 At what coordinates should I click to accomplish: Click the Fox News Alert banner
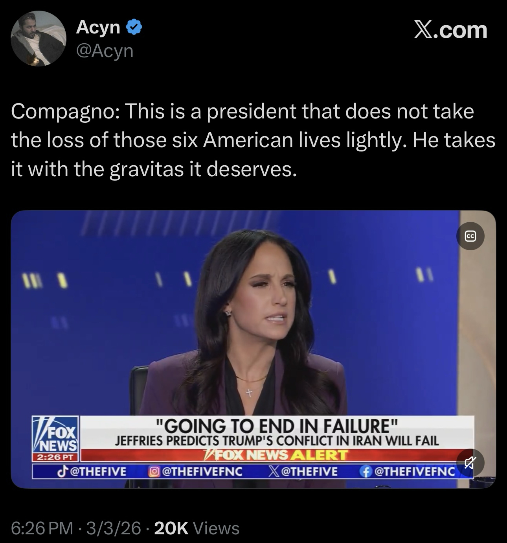tap(277, 455)
